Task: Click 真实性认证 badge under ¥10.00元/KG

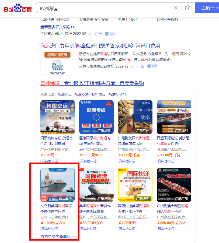Action: click(88, 161)
